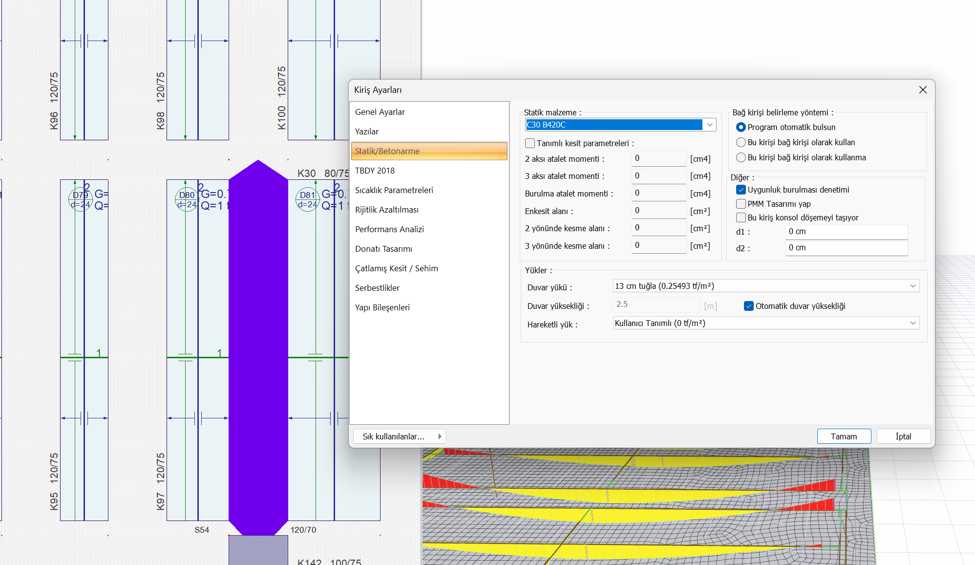Open the Donatı Tasarımı settings page

pos(383,249)
